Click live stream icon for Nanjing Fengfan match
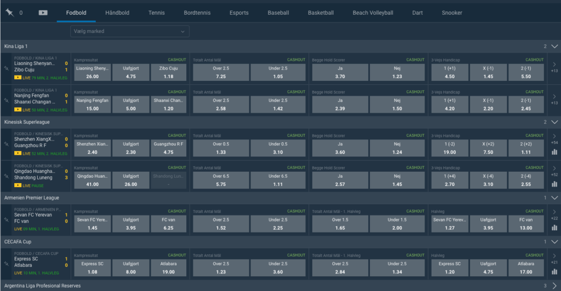Viewport: 561px width, 291px height. coord(18,110)
